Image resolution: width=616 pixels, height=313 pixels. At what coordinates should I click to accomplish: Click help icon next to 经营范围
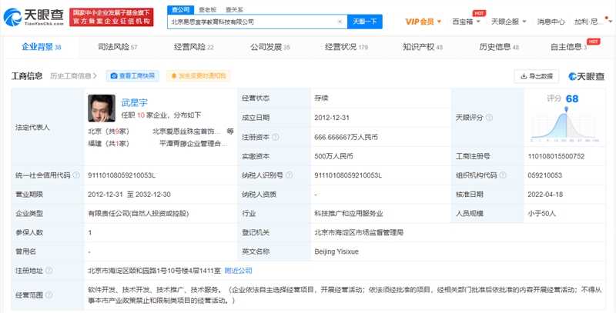(x=49, y=295)
